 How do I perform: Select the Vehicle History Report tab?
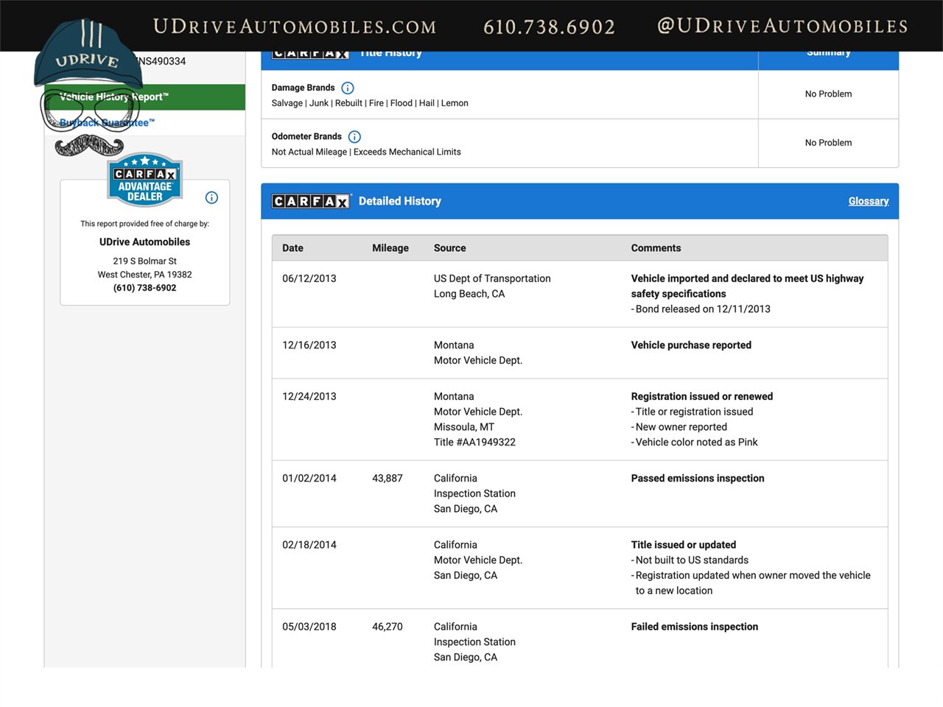coord(144,97)
